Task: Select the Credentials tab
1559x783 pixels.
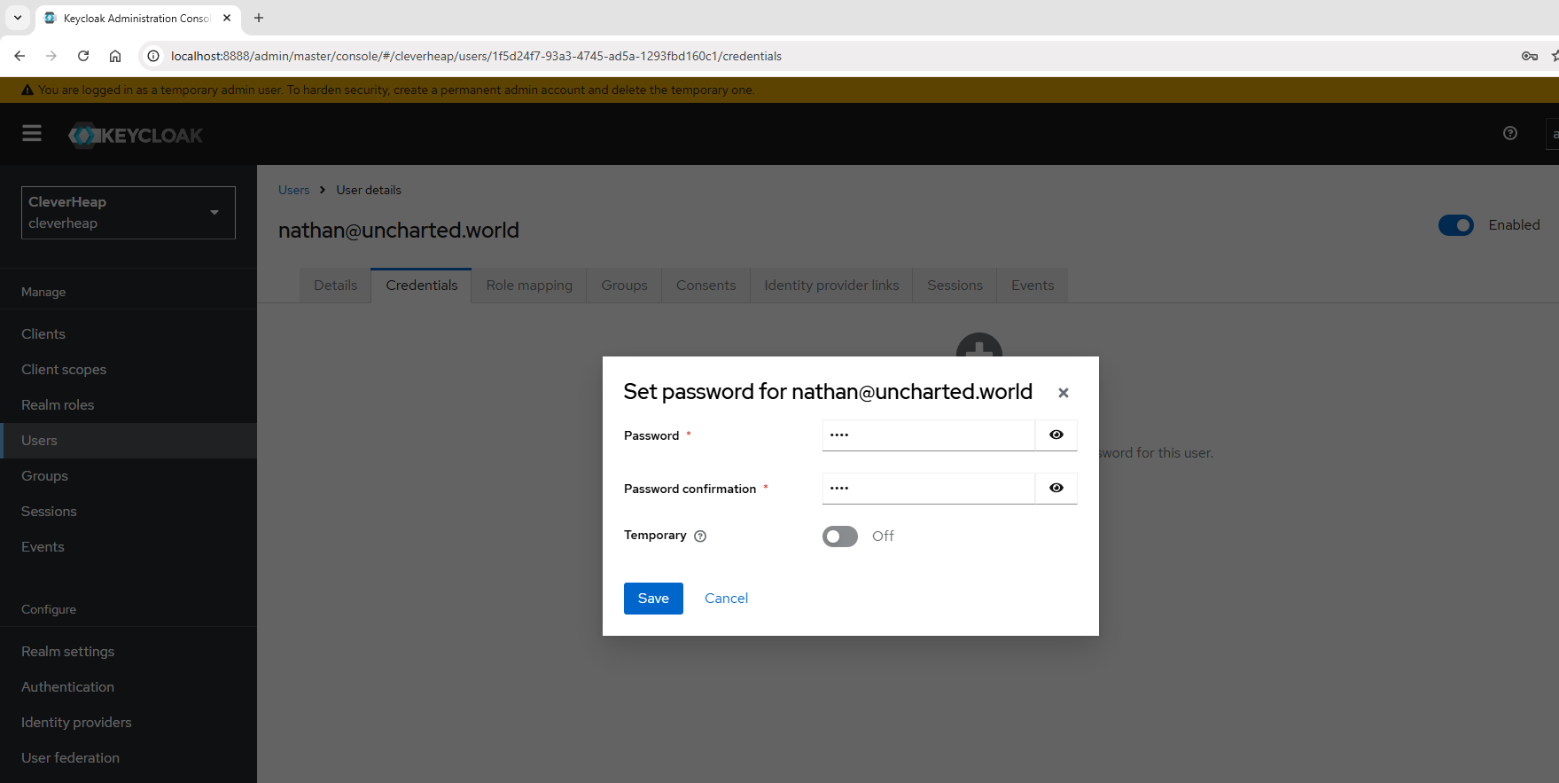Action: pyautogui.click(x=422, y=286)
